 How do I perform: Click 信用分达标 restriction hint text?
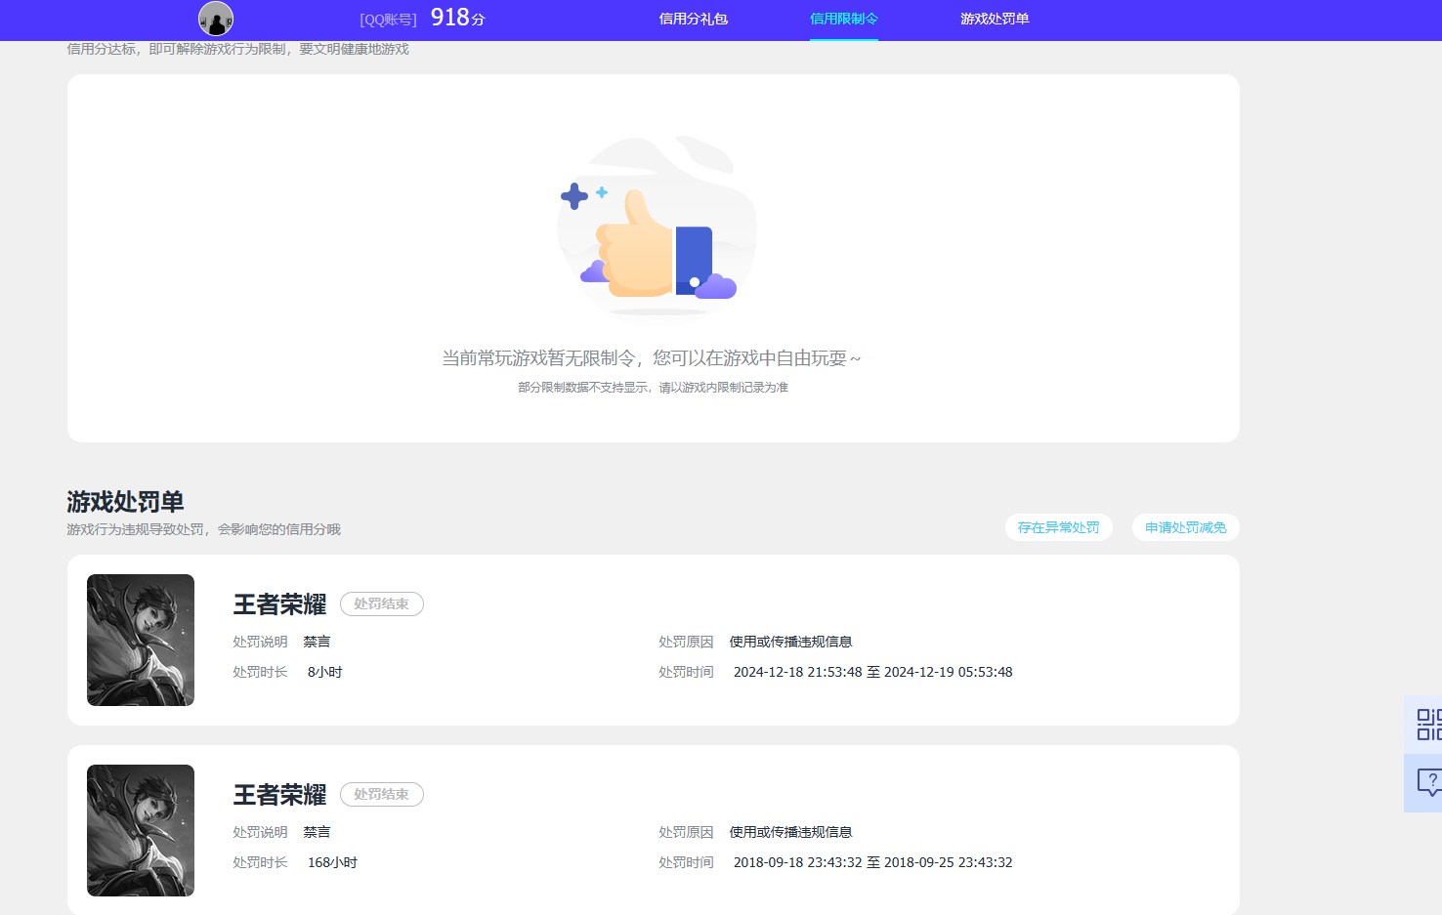(x=237, y=49)
